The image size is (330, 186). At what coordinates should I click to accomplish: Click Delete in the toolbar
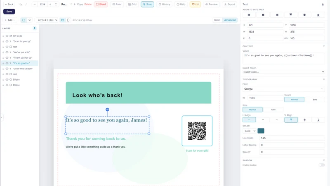[x=88, y=4]
